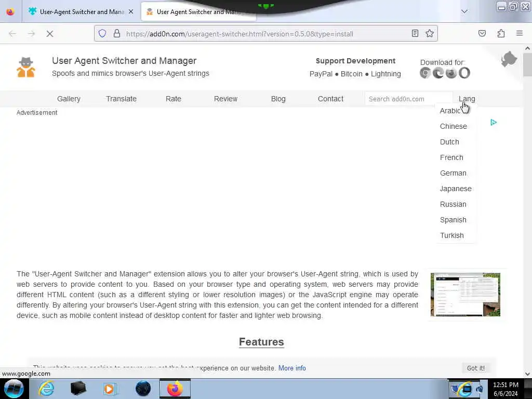Open the media player taskbar icon

[110, 389]
